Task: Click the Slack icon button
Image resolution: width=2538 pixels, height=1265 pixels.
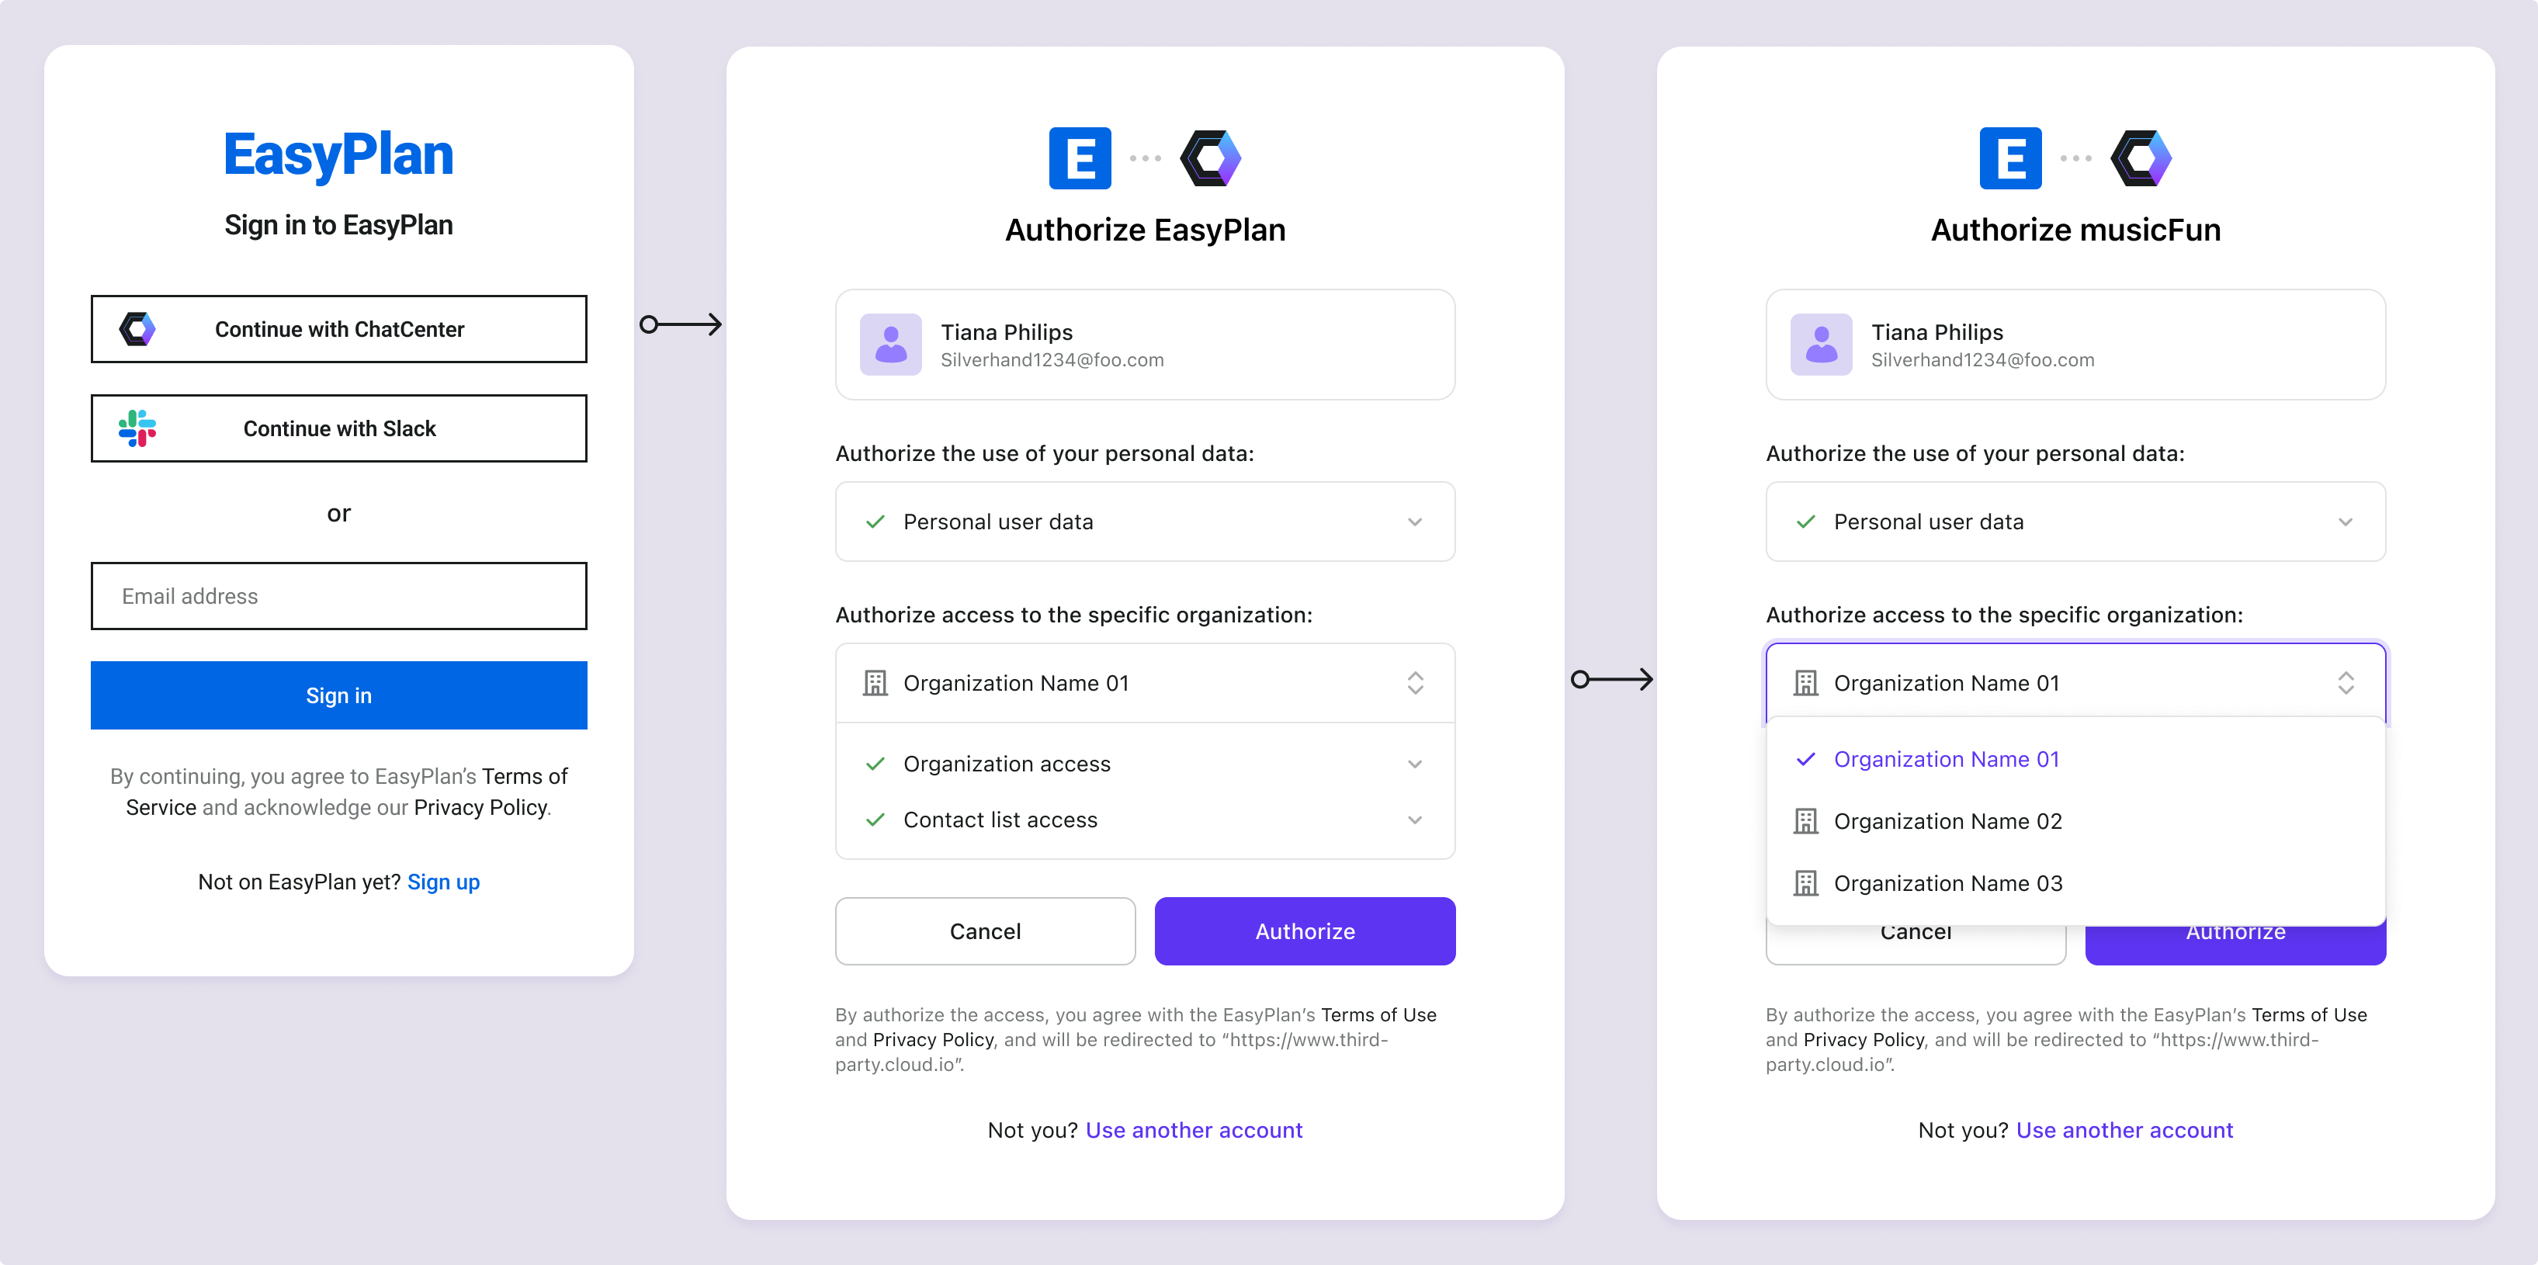Action: [137, 428]
